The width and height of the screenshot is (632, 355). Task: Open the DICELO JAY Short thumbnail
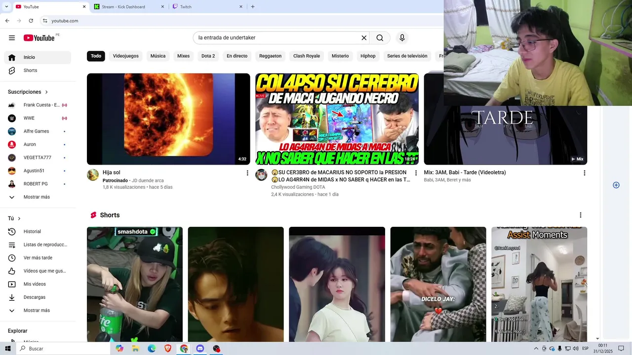(x=438, y=284)
